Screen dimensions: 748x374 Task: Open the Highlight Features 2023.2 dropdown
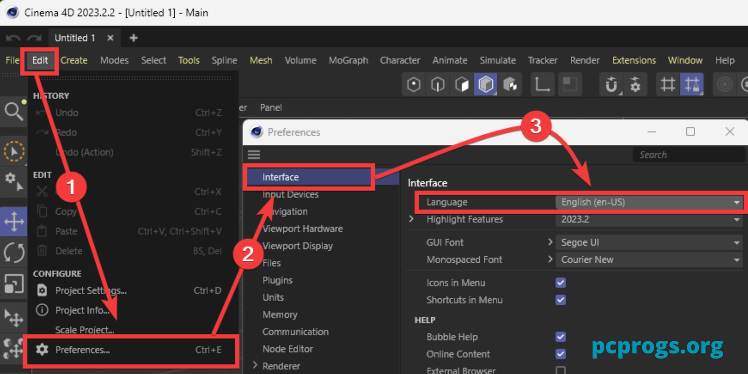[x=649, y=219]
